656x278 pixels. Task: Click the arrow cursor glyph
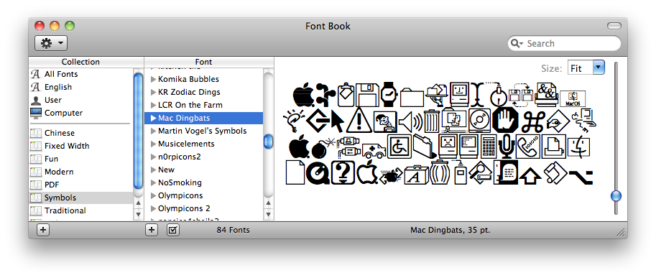[338, 121]
